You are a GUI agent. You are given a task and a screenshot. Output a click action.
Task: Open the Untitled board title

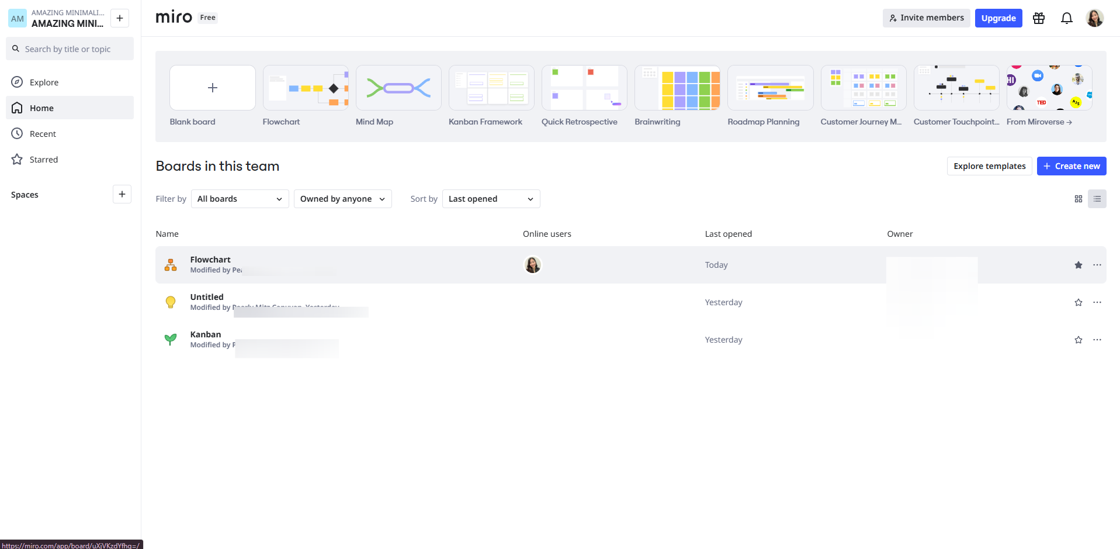[x=207, y=297]
